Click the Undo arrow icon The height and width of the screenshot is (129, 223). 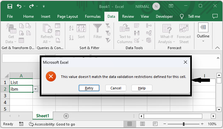pos(19,6)
